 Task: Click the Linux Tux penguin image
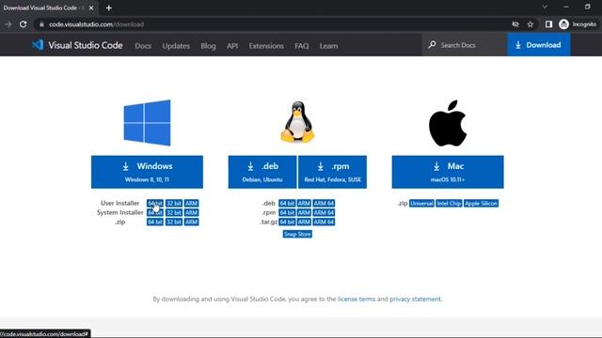(297, 122)
